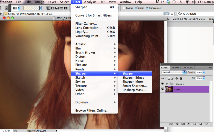
Task: Click the Create New Layer icon
Action: click(x=201, y=124)
